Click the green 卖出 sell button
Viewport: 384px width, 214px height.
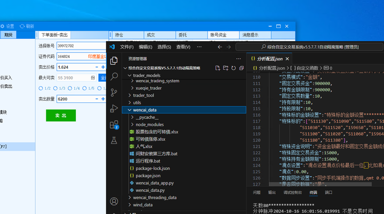61,115
